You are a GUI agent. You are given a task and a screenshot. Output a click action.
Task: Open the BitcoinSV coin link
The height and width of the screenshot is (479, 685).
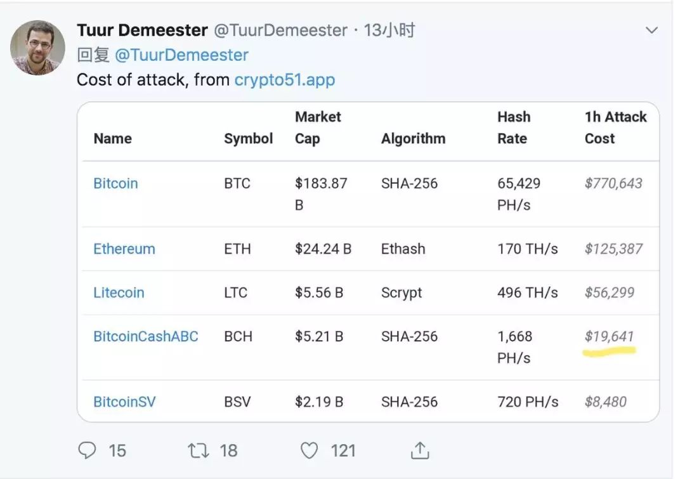point(124,402)
